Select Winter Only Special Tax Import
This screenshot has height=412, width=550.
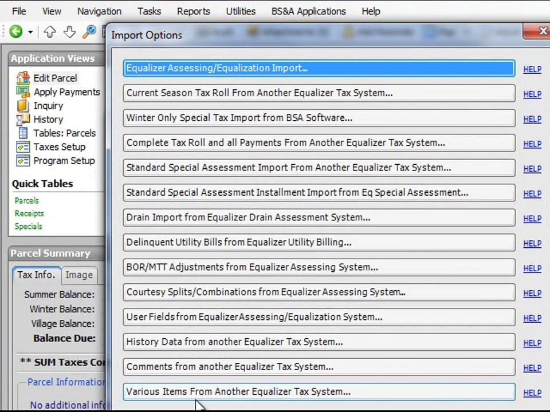click(x=319, y=118)
